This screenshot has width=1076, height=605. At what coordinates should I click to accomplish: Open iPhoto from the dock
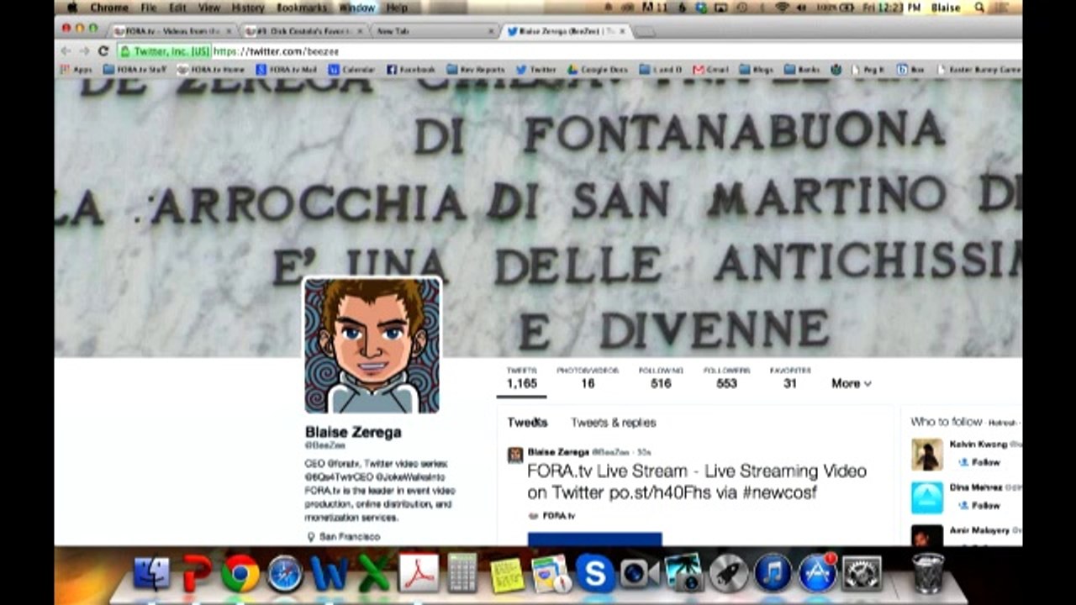[684, 574]
